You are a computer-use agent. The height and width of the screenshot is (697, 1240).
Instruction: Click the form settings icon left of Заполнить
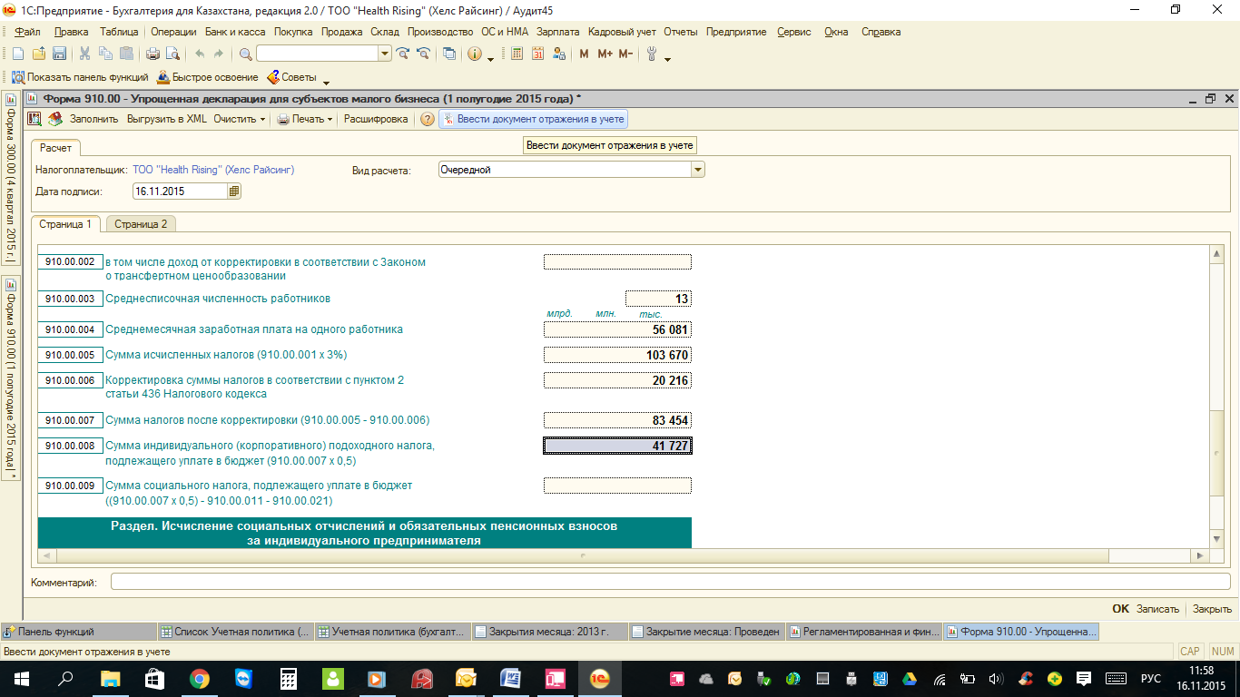(34, 119)
